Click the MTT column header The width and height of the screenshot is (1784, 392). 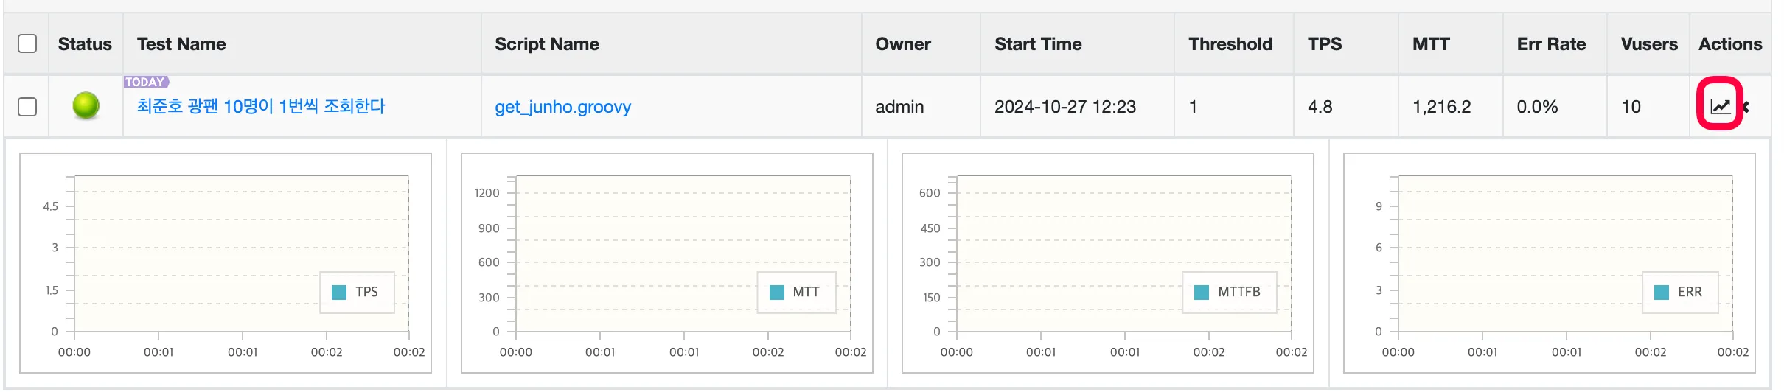(x=1431, y=44)
